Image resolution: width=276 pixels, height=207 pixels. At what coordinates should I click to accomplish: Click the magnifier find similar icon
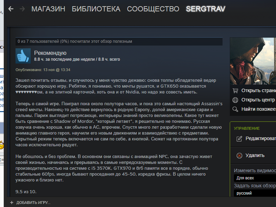pos(235,109)
